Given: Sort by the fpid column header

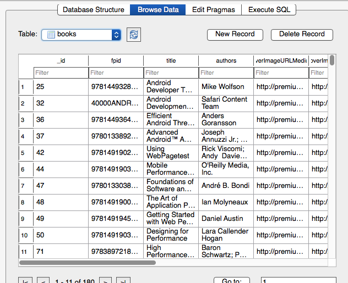Looking at the screenshot, I should [116, 60].
